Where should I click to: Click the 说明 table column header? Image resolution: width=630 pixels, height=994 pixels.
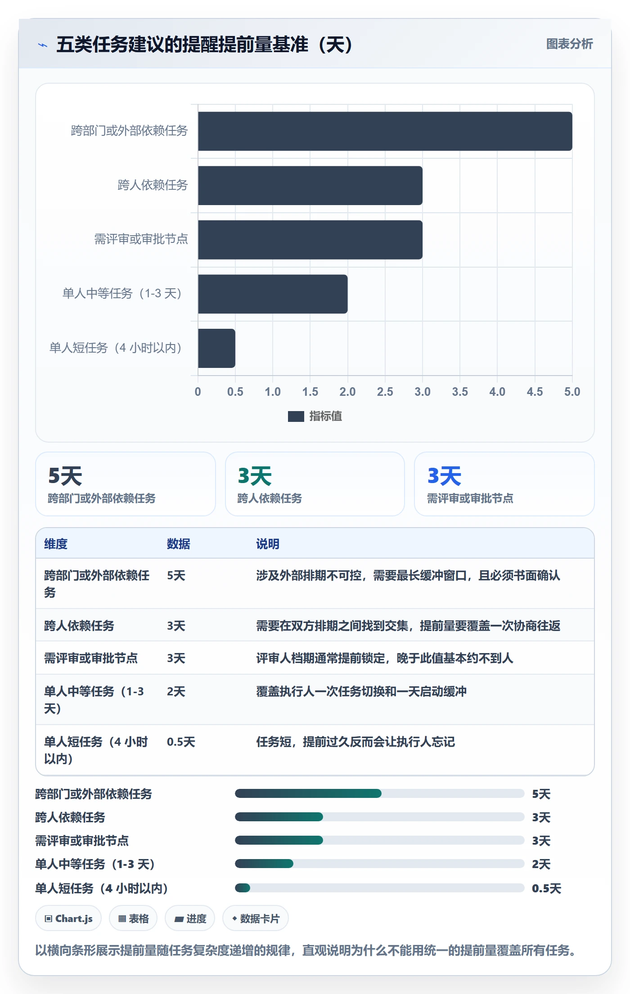point(268,544)
